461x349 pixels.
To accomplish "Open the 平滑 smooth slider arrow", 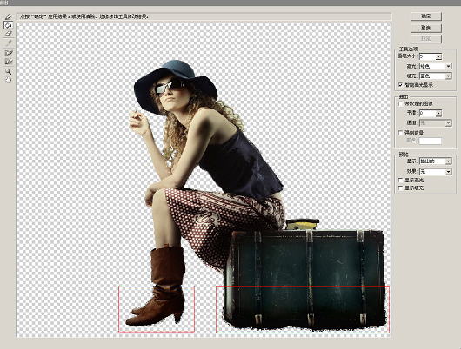I will tap(438, 114).
